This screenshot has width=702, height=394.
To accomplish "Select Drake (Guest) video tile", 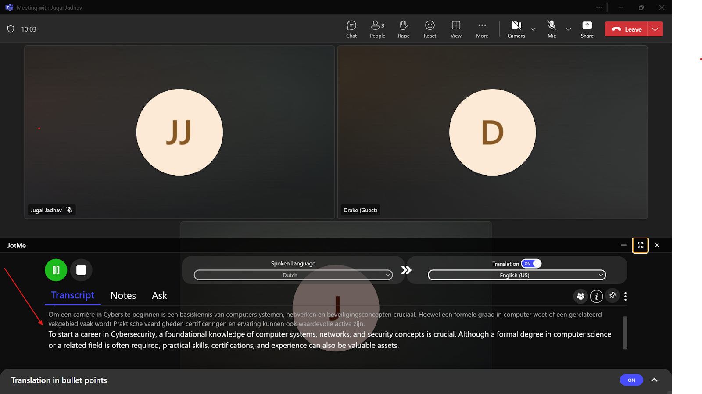I will tap(492, 132).
